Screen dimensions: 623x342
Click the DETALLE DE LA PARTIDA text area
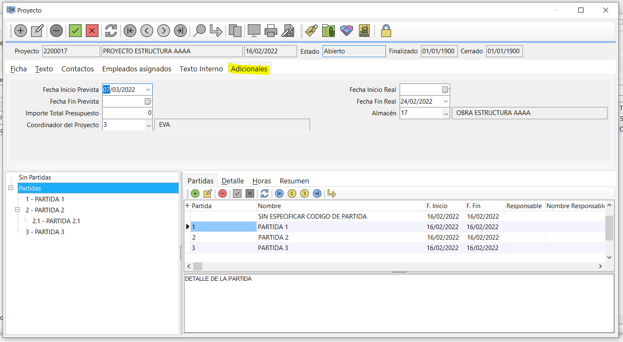pos(399,303)
